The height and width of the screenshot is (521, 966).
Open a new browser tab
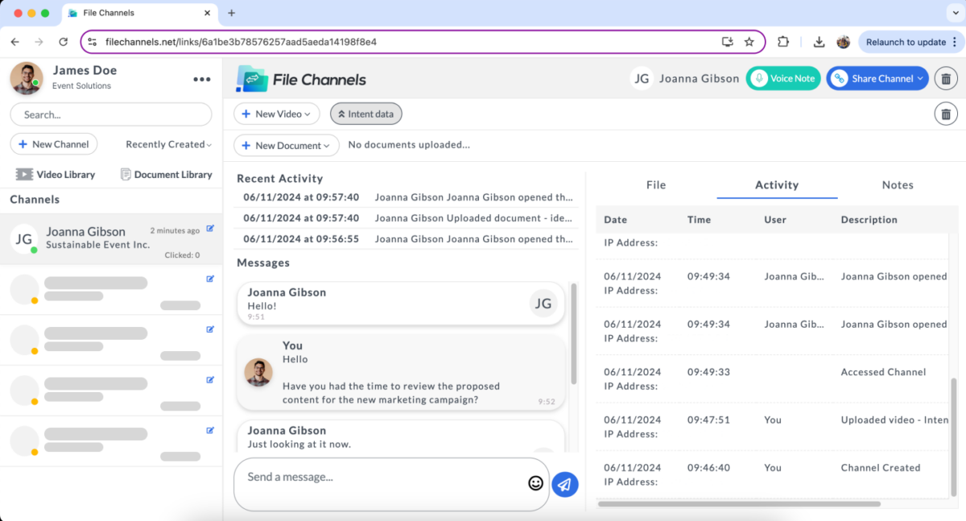pyautogui.click(x=231, y=13)
